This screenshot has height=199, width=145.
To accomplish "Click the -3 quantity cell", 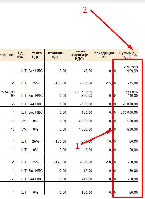I will click(x=7, y=102).
